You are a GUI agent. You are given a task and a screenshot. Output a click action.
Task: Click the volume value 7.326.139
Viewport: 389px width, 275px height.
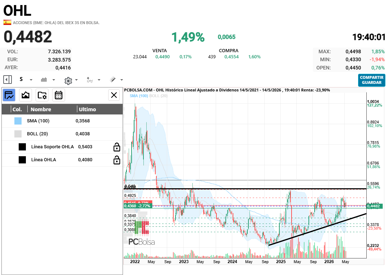tap(59, 52)
